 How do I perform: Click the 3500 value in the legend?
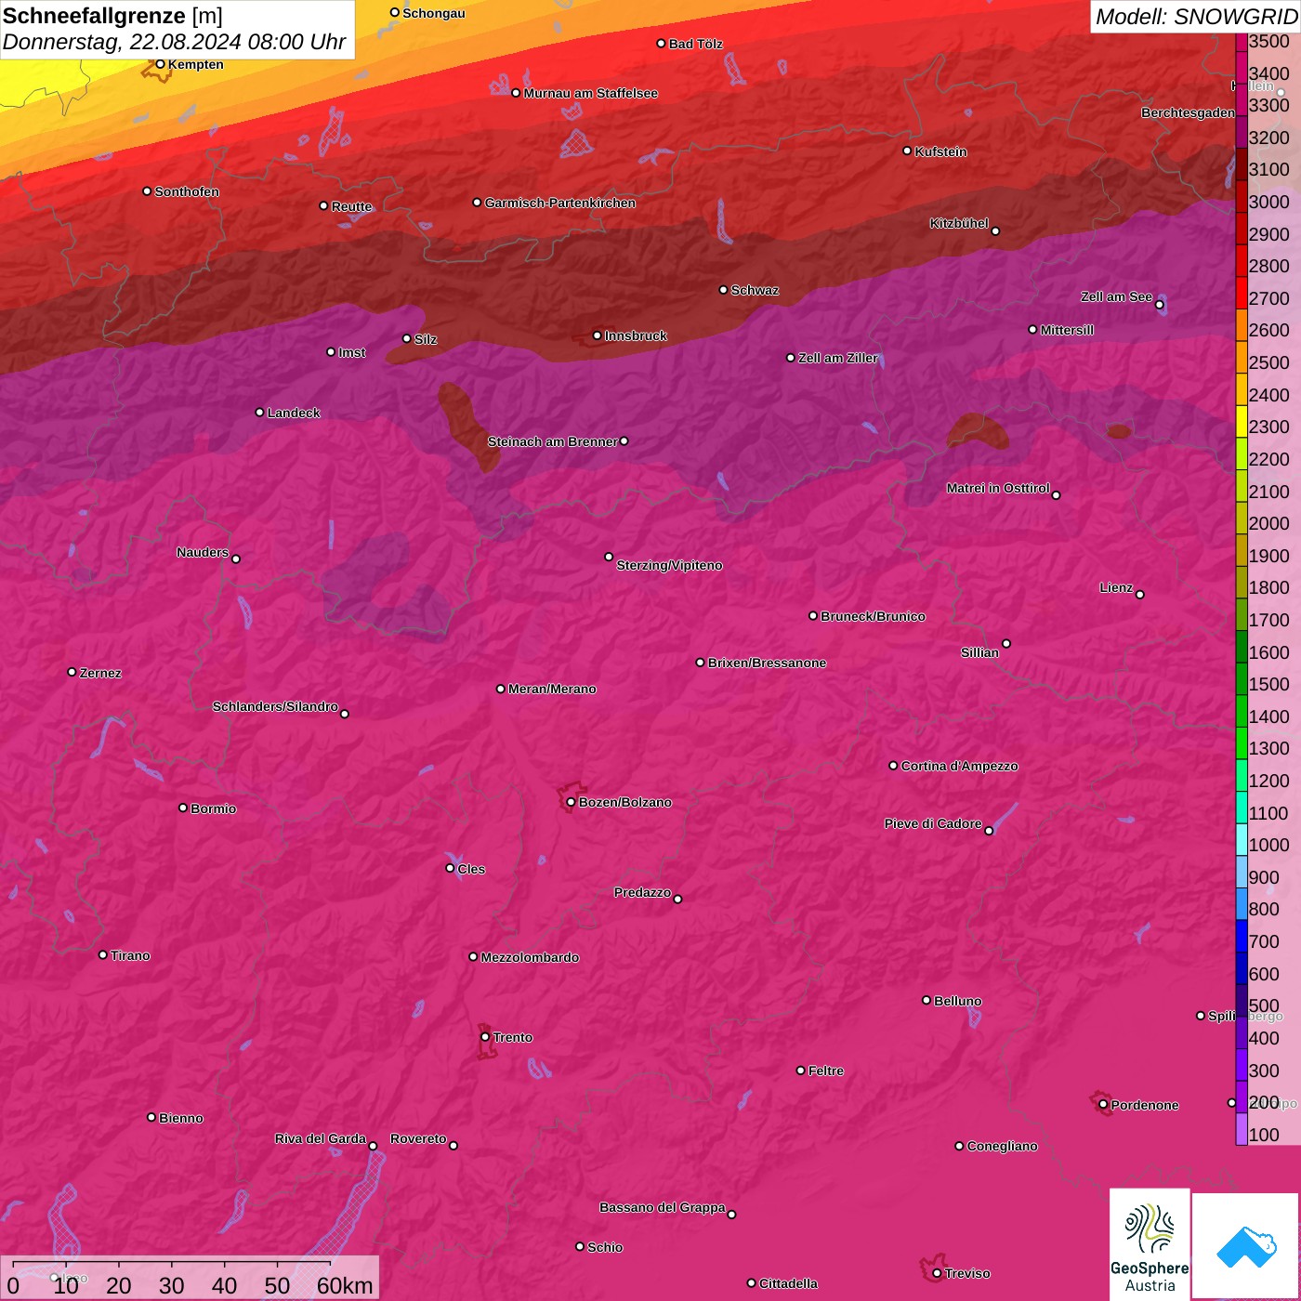1269,41
